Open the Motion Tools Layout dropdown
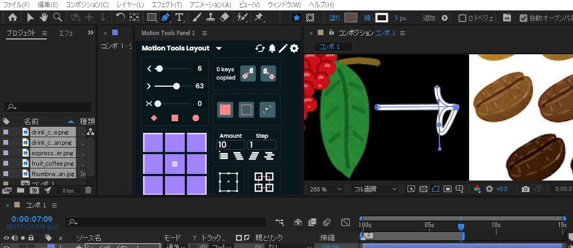 click(x=218, y=48)
